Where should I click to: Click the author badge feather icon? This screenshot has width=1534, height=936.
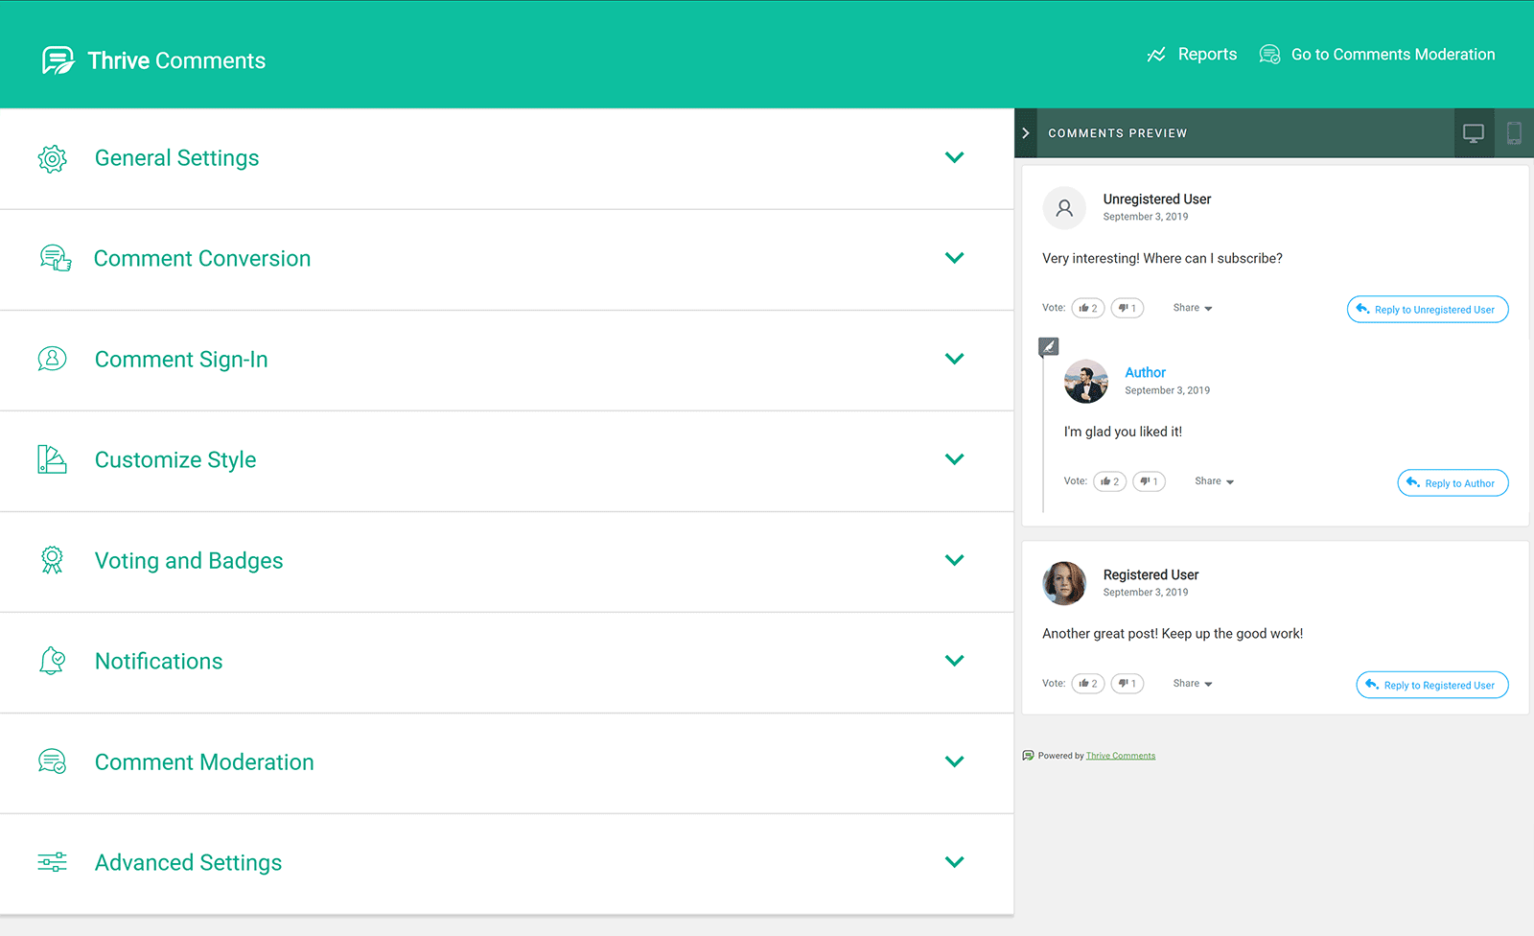pos(1049,346)
